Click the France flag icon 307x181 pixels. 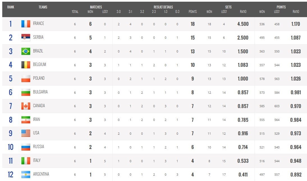pos(26,24)
